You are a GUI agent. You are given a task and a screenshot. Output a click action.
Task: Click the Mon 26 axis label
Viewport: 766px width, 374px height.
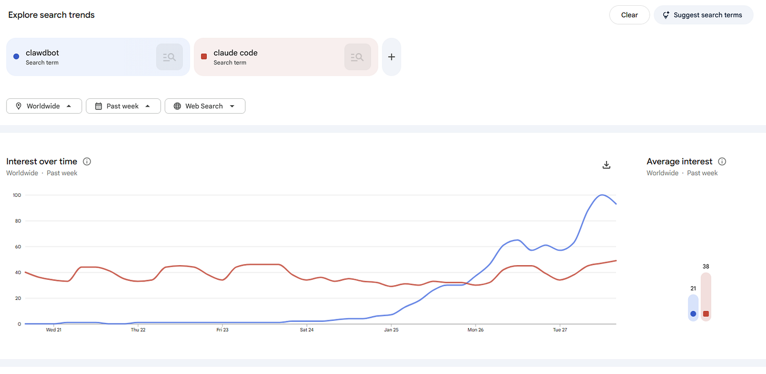pos(476,330)
